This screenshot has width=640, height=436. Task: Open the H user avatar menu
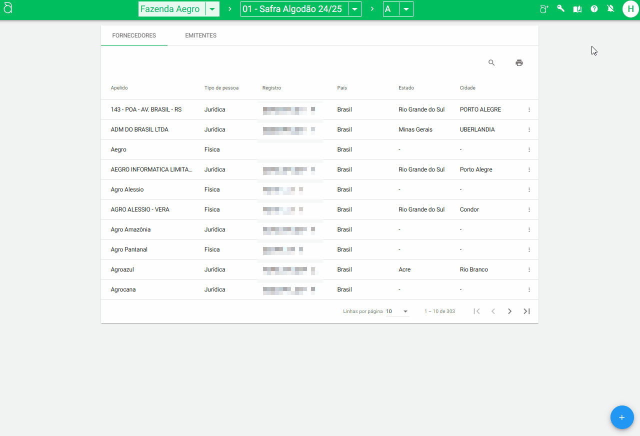pos(630,9)
